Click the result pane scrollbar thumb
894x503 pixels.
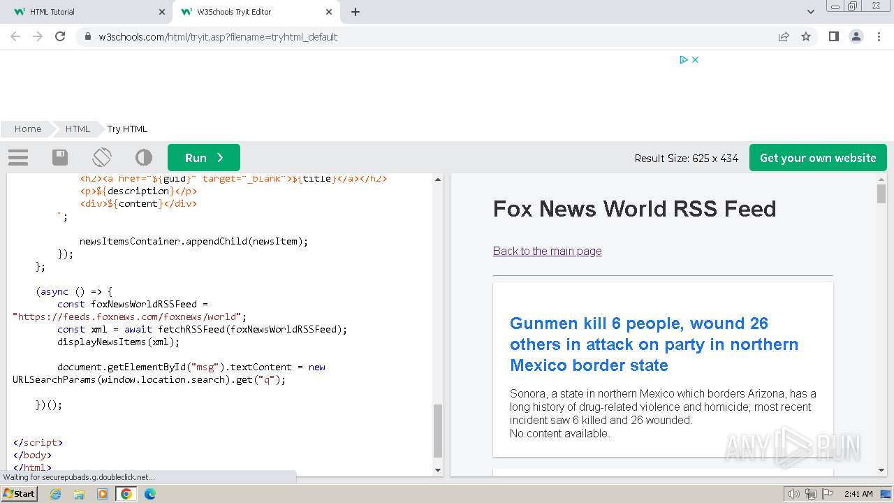(x=881, y=194)
